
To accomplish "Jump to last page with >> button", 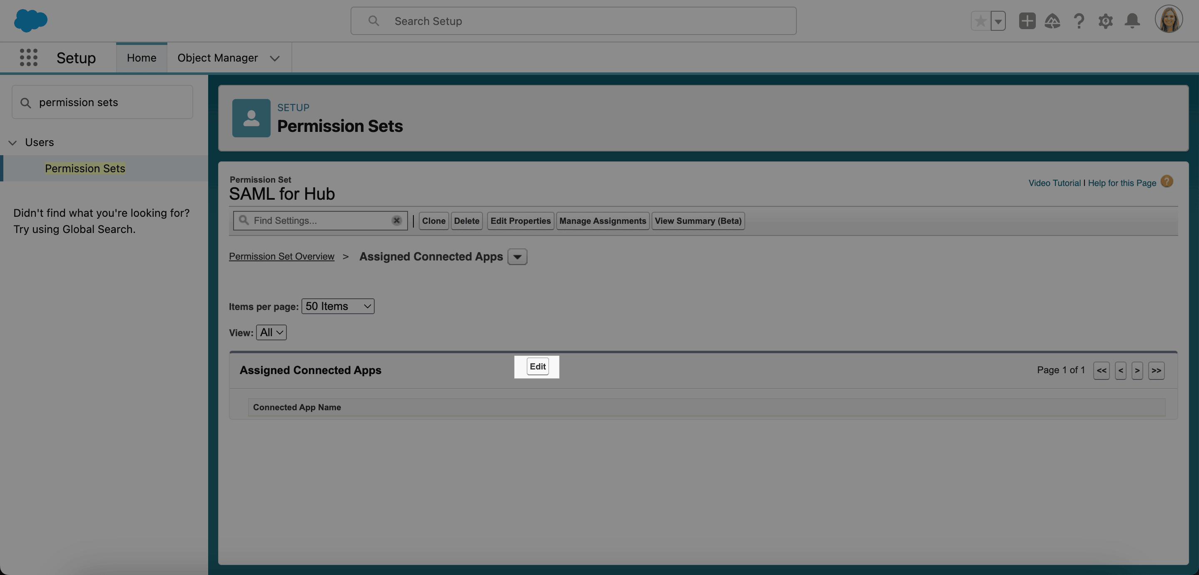I will point(1156,370).
